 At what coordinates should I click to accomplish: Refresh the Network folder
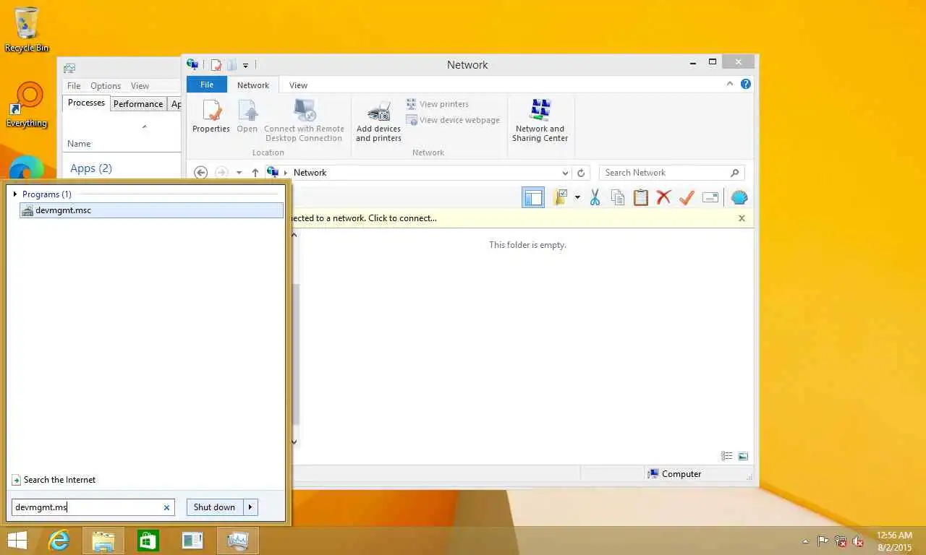[x=581, y=173]
